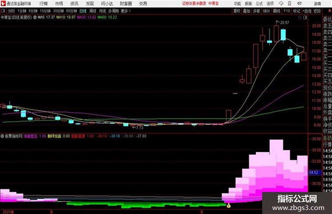Open the 选项 menu
This screenshot has width=332, height=214.
[x=270, y=4]
